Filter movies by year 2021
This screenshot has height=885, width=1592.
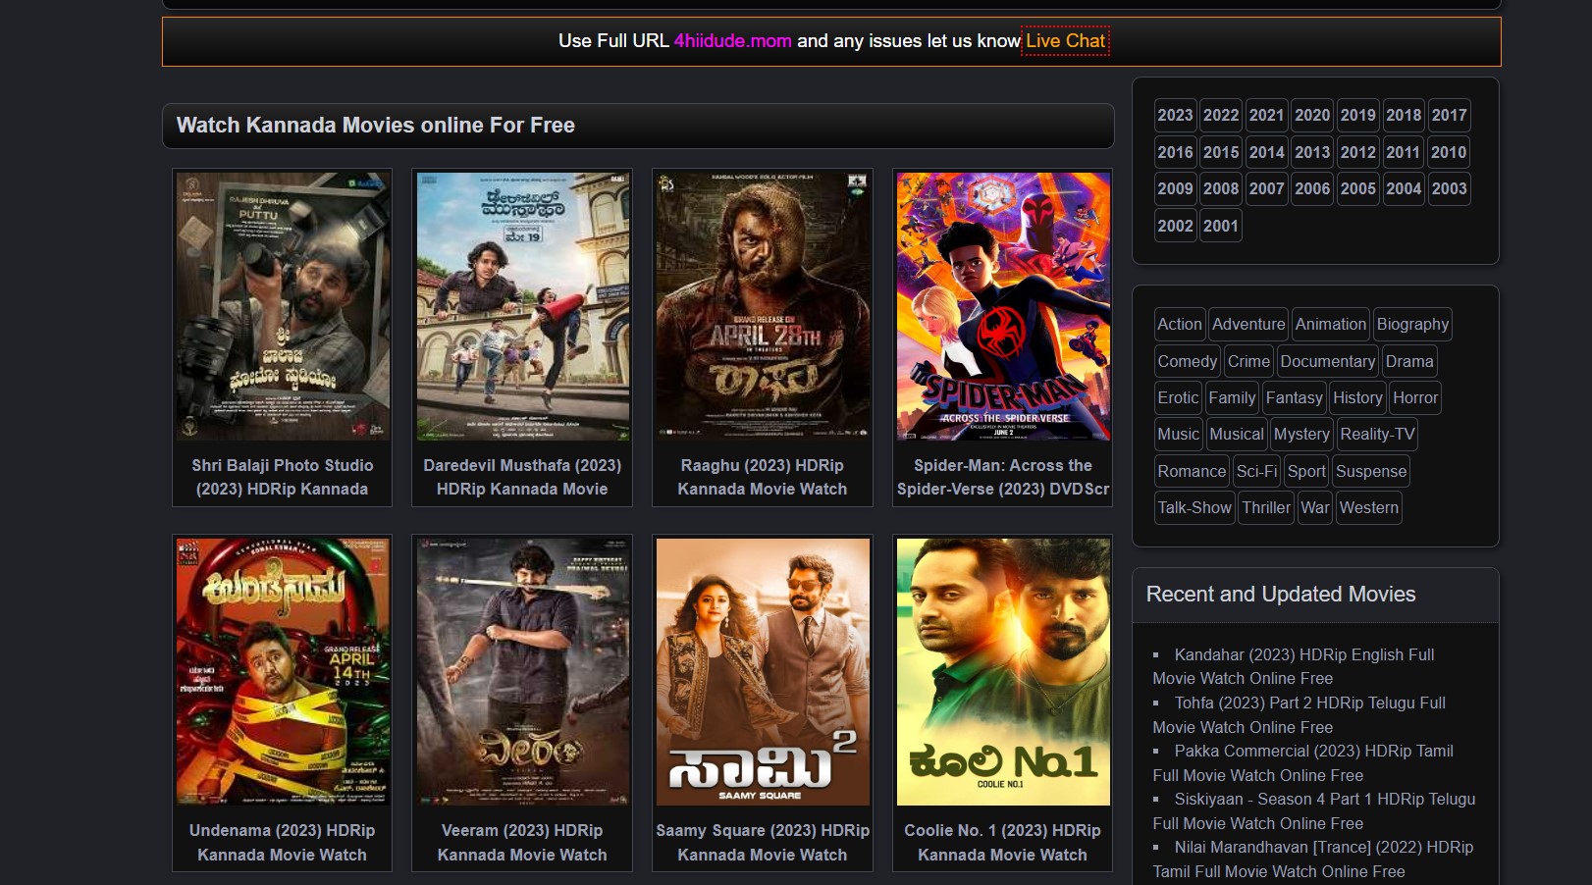pos(1266,115)
